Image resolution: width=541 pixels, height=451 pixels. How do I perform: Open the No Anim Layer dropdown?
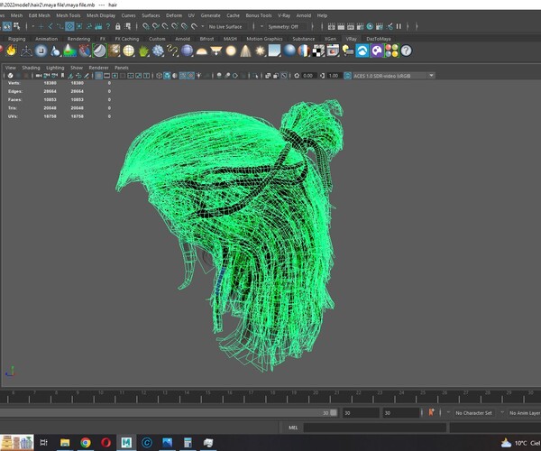pyautogui.click(x=525, y=413)
